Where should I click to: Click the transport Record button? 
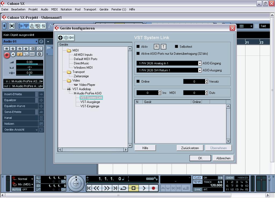pyautogui.click(x=153, y=188)
